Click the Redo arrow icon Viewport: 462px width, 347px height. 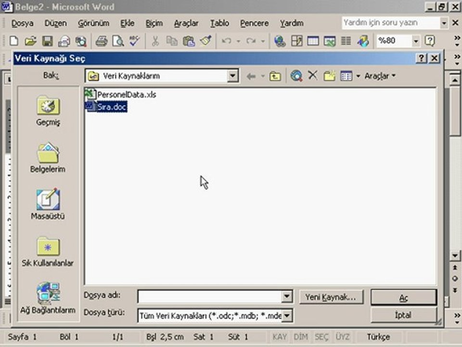(x=251, y=41)
